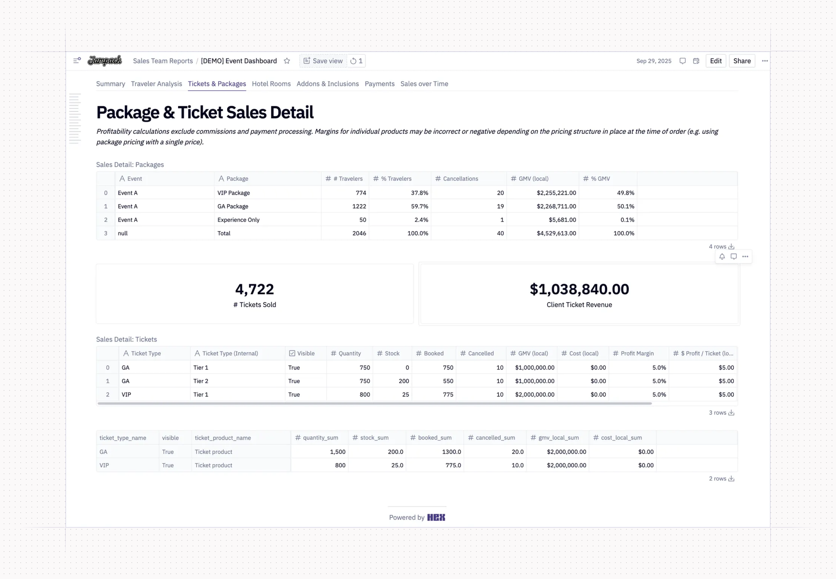Click the Save view button

(x=323, y=60)
